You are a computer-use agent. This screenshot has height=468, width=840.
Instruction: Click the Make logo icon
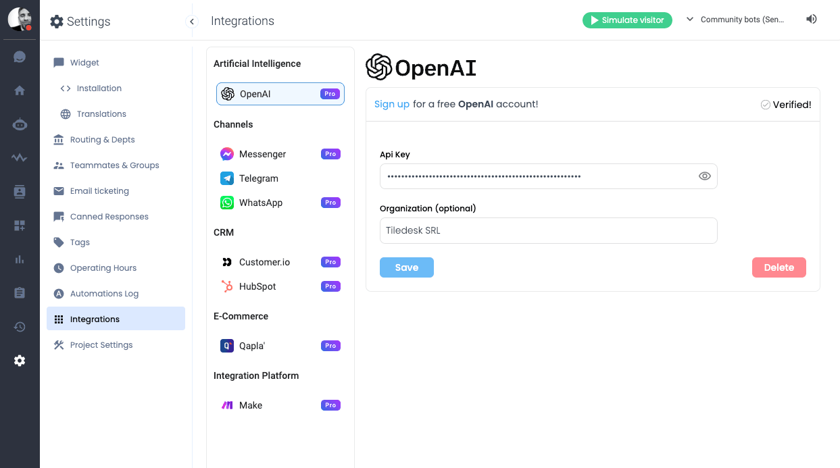227,405
